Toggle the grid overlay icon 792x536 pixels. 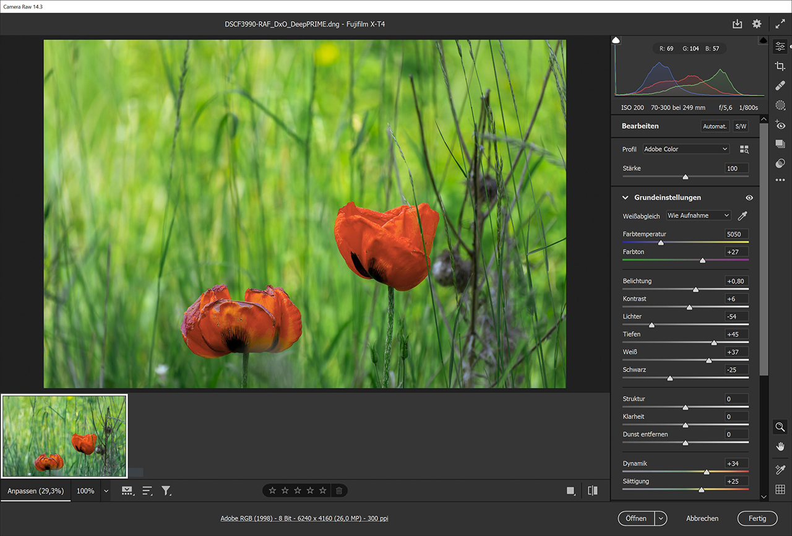780,490
